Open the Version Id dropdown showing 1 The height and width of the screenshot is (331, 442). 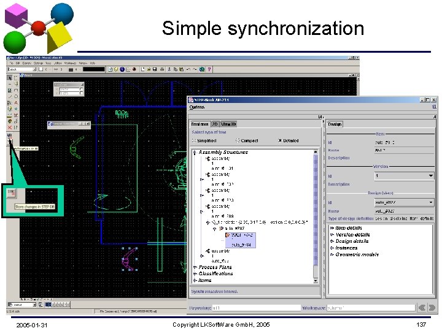point(404,176)
